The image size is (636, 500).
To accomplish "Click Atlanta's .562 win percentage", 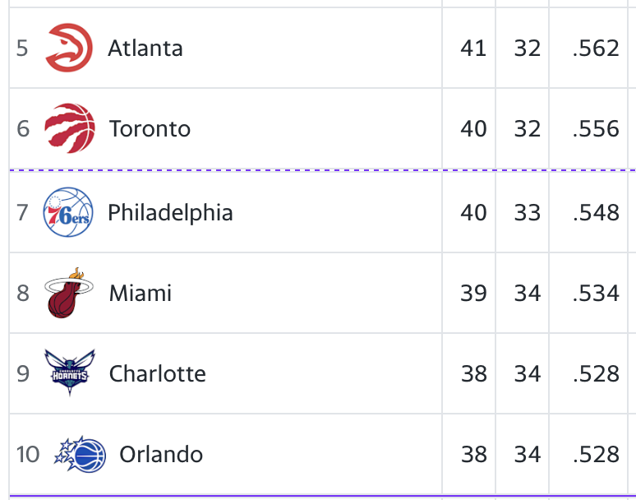I will click(x=596, y=48).
